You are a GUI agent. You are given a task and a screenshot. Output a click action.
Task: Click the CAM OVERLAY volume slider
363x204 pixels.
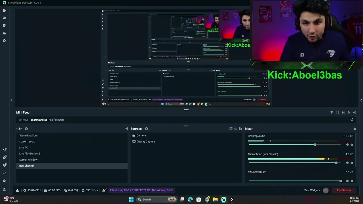[295, 181]
